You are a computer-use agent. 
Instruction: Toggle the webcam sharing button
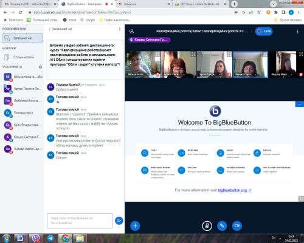(237, 225)
